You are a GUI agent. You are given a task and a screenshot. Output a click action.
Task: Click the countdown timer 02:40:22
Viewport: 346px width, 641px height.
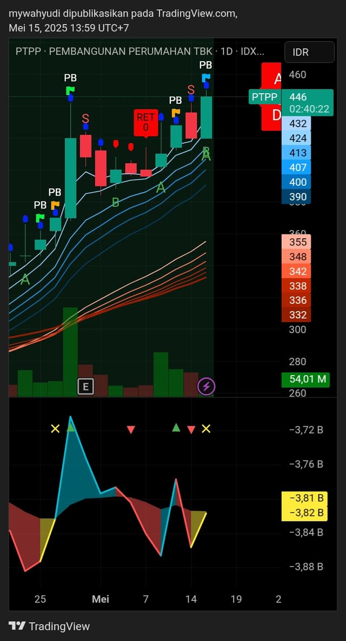309,109
